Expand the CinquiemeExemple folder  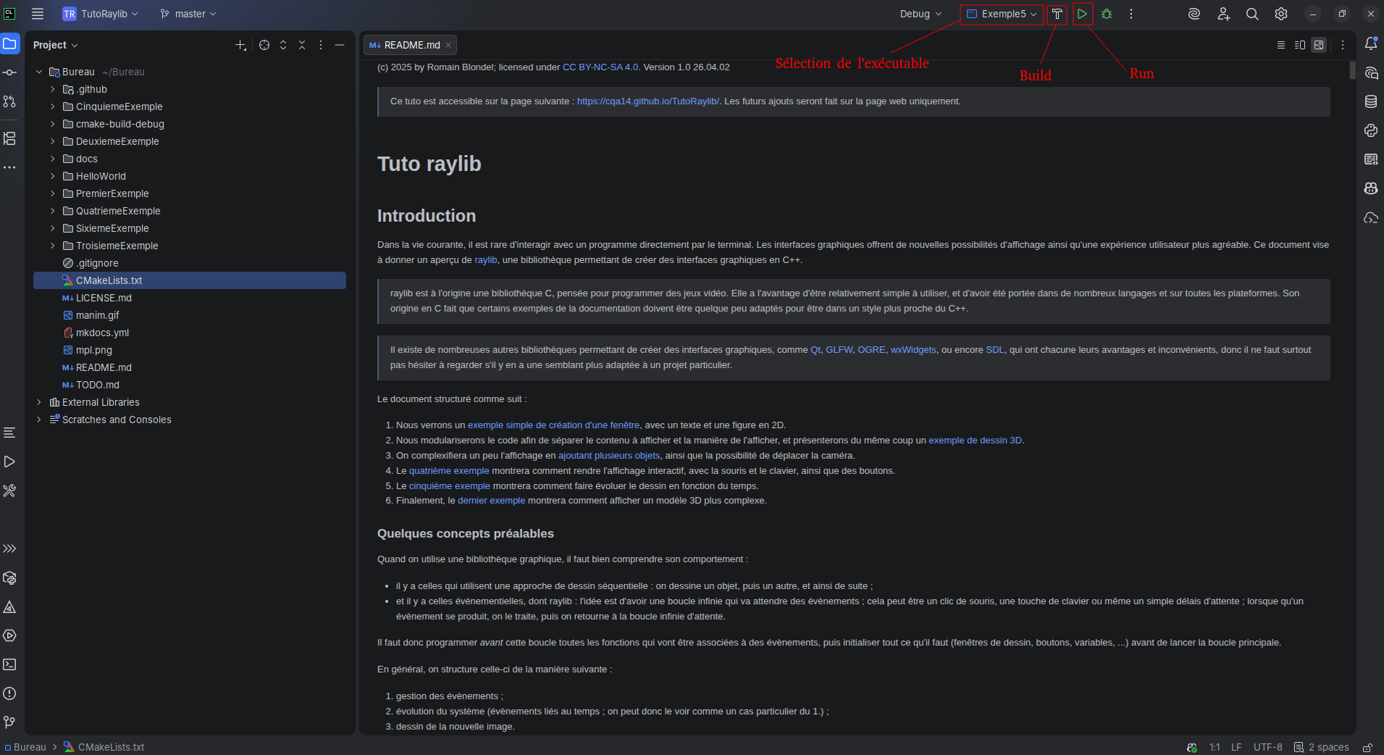(x=52, y=107)
